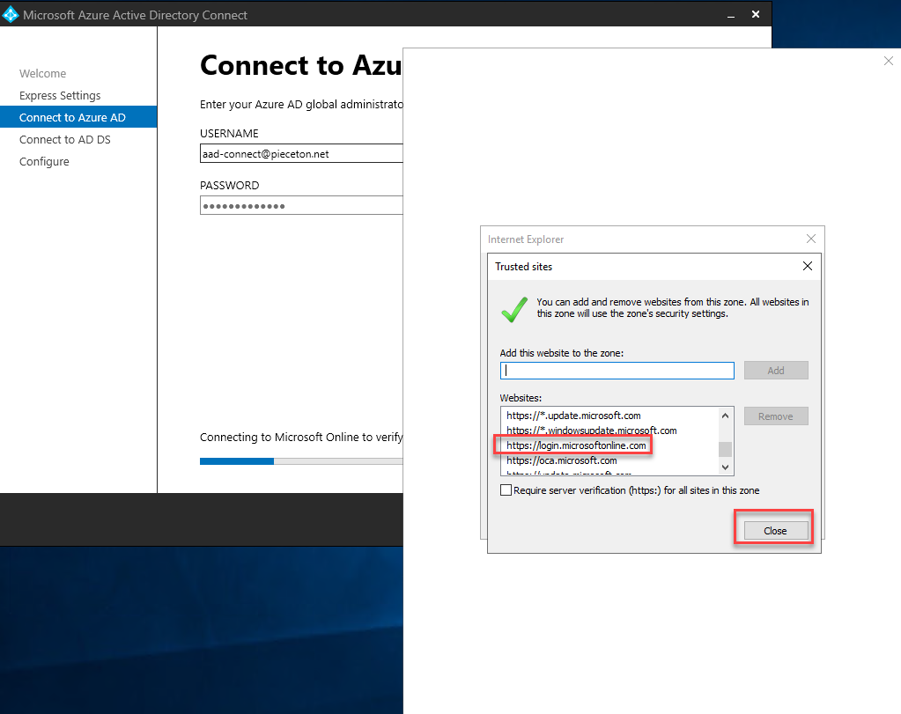Viewport: 901px width, 714px height.
Task: Click the connection progress bar
Action: (301, 461)
